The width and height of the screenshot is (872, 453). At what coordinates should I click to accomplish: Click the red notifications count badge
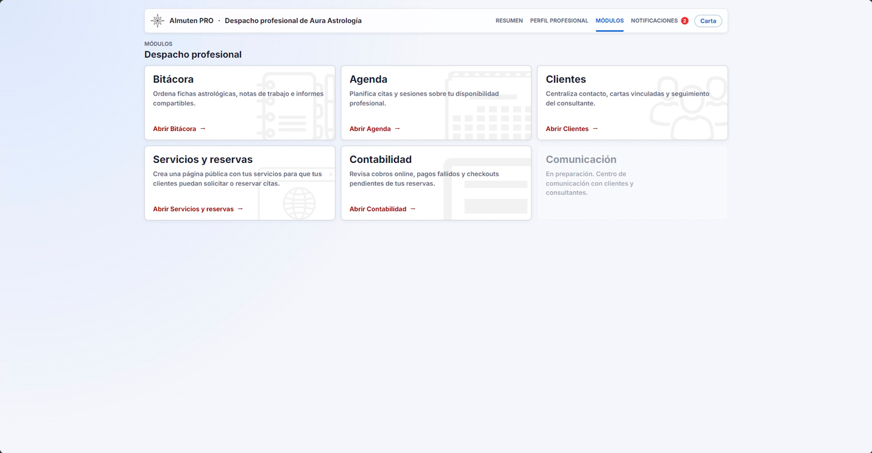[684, 21]
